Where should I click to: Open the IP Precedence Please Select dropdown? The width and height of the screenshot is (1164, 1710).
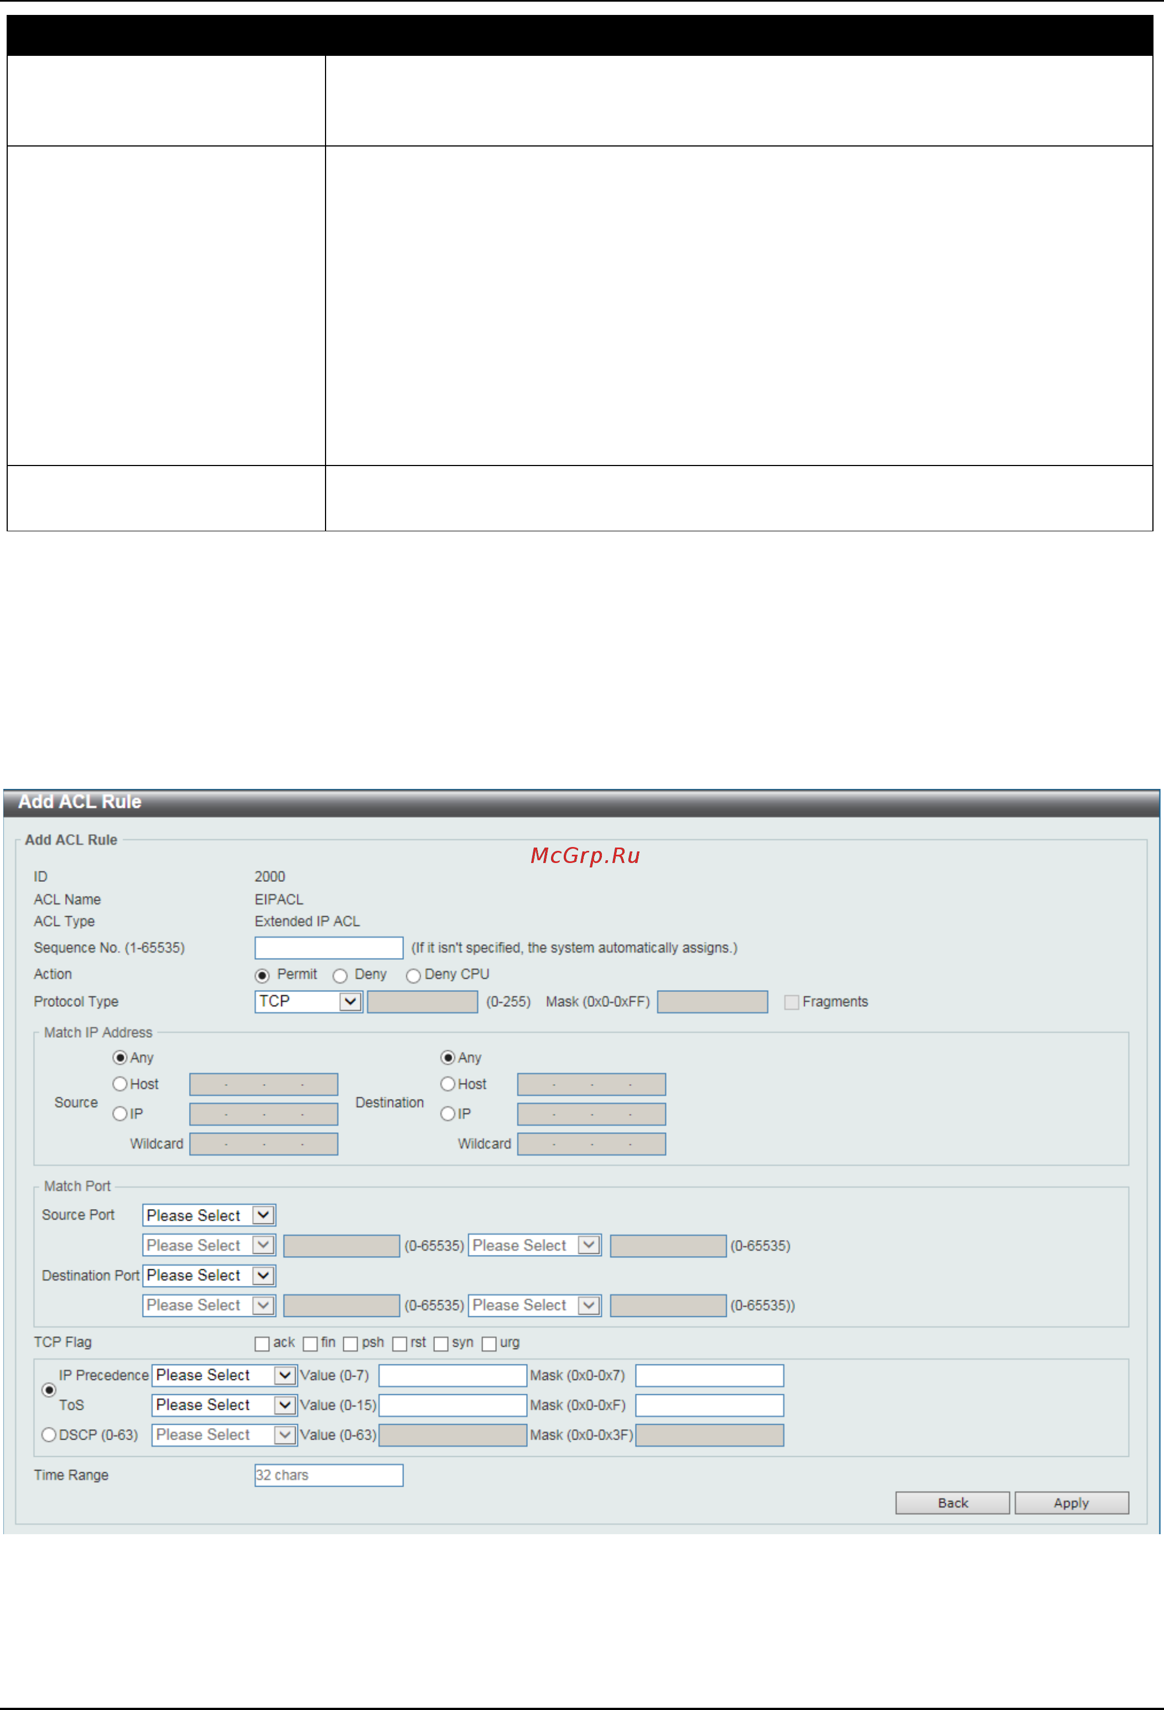[x=224, y=1375]
